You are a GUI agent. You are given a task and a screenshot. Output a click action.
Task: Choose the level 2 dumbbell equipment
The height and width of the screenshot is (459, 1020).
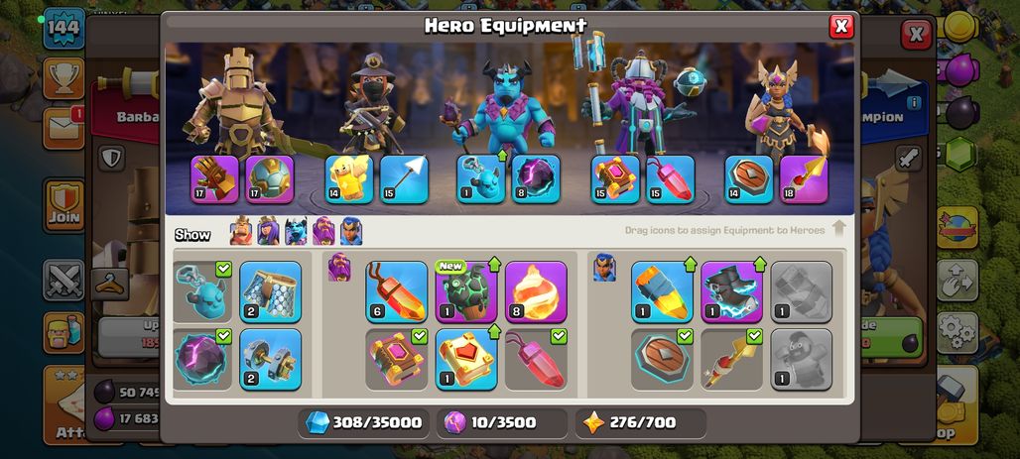click(x=271, y=360)
